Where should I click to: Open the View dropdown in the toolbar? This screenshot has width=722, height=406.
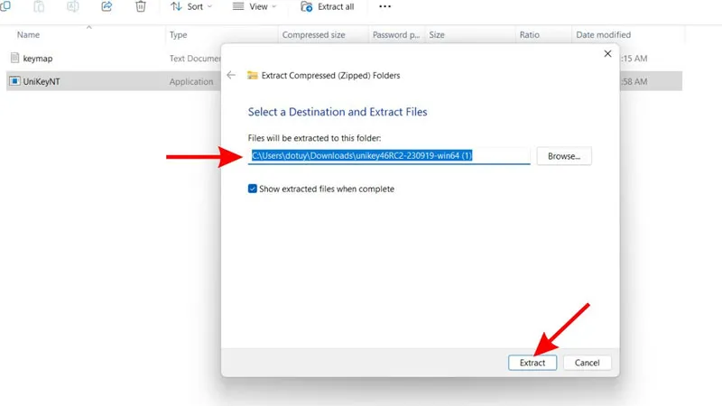coord(255,6)
